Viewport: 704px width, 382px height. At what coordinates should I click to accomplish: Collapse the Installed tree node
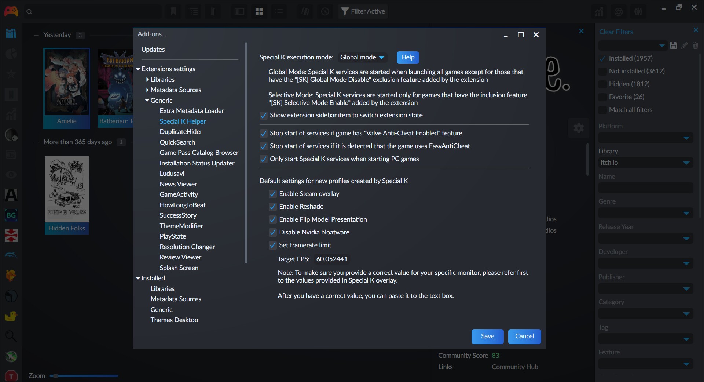pyautogui.click(x=138, y=279)
